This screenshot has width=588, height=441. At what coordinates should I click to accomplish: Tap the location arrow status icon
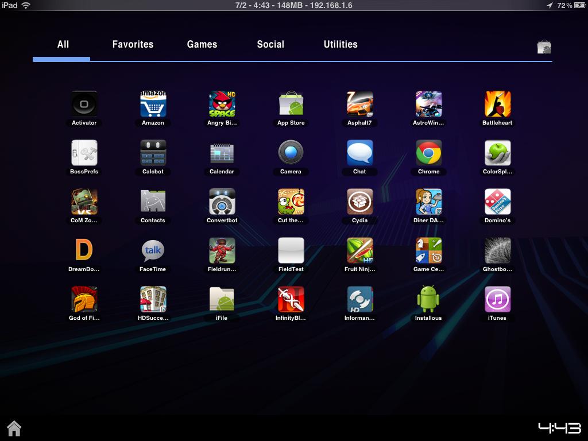tap(550, 5)
